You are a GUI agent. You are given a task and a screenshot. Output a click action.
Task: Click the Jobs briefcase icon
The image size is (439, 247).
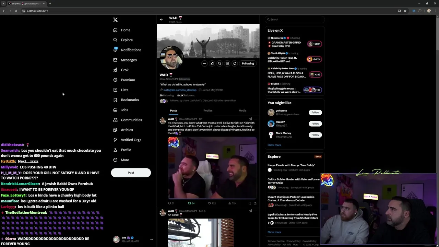(115, 110)
